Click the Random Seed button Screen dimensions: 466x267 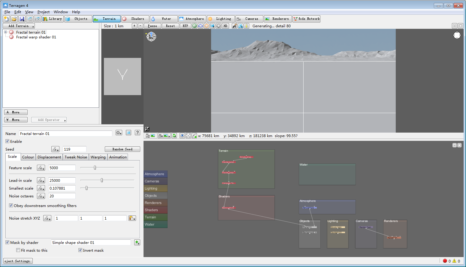(x=122, y=149)
